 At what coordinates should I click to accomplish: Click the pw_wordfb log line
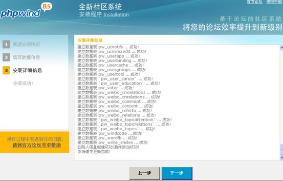click(x=108, y=138)
